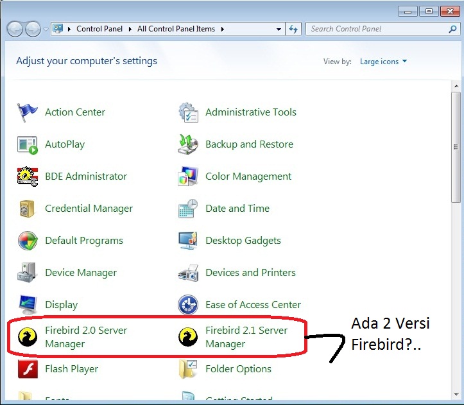Expand the arrow after Control Panel breadcrumb
The image size is (464, 405).
(x=130, y=29)
